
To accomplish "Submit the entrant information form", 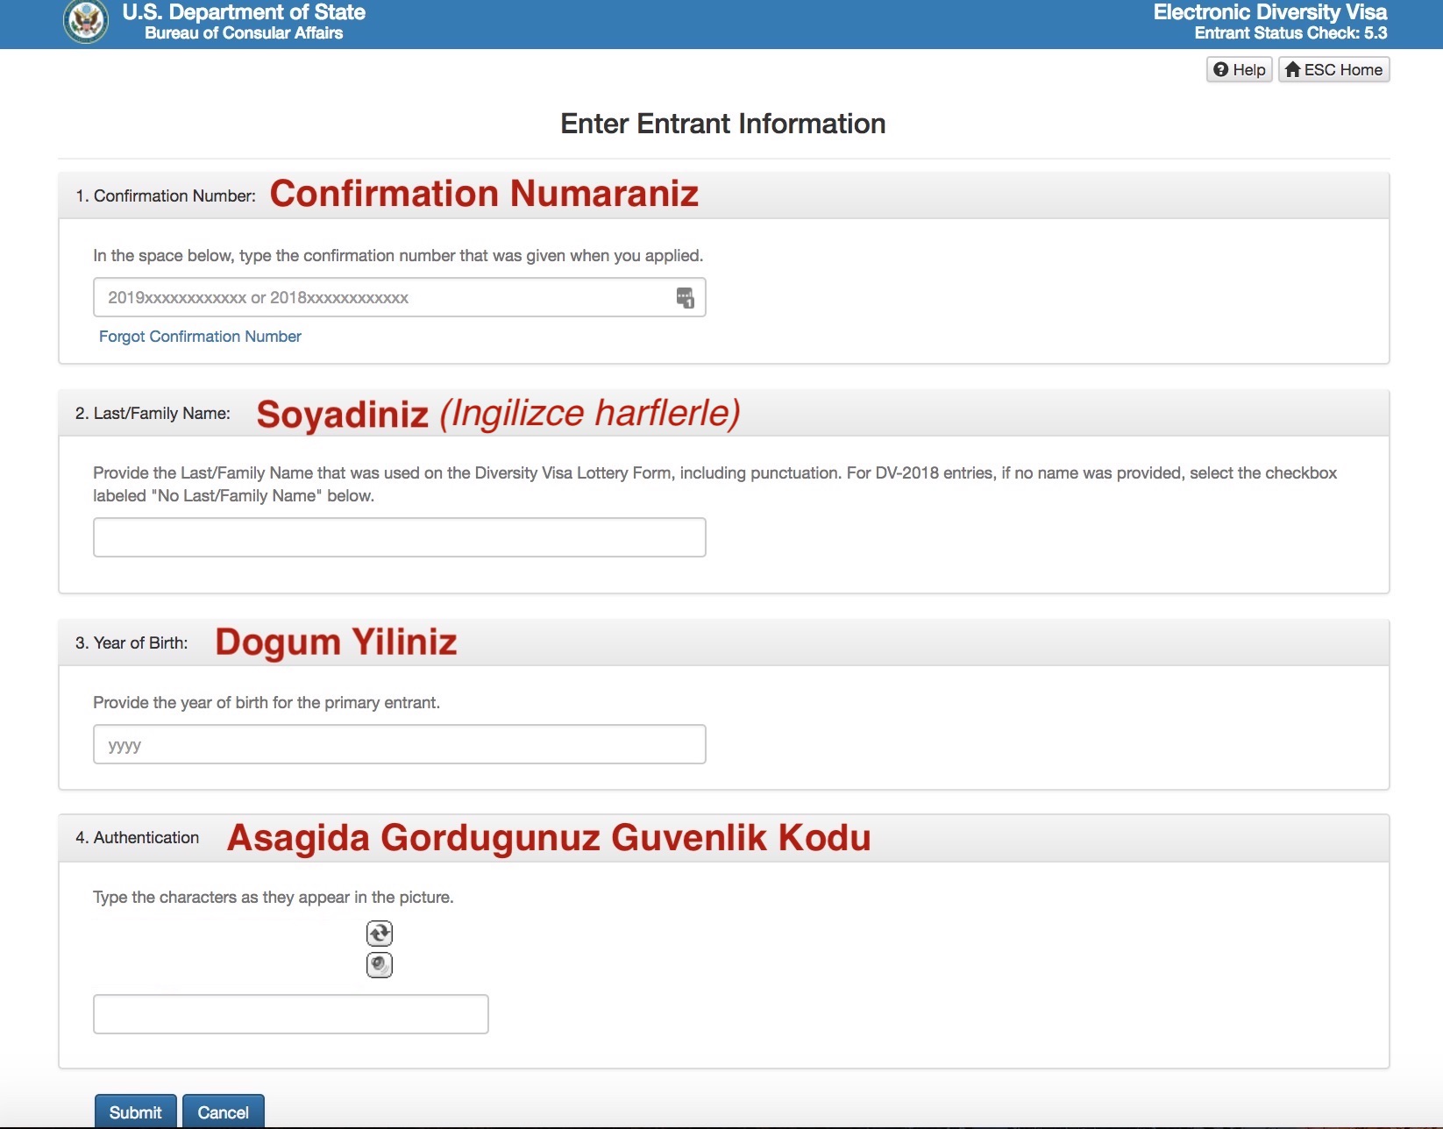I will pos(136,1111).
